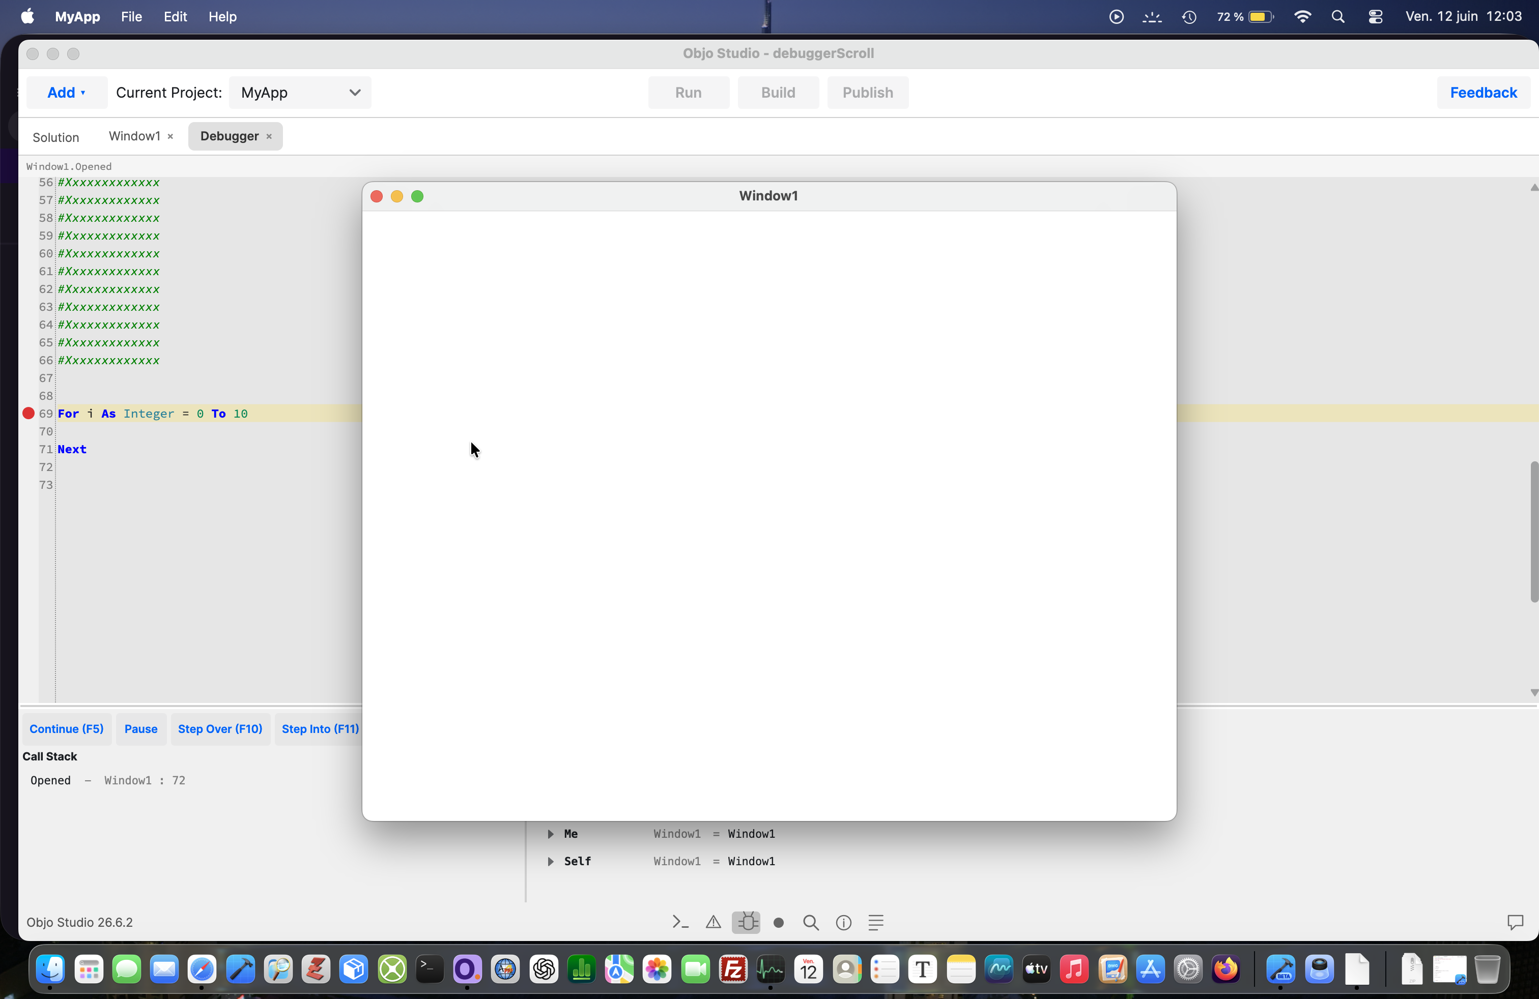Open the App Store from the Dock
Image resolution: width=1539 pixels, height=999 pixels.
point(1150,968)
